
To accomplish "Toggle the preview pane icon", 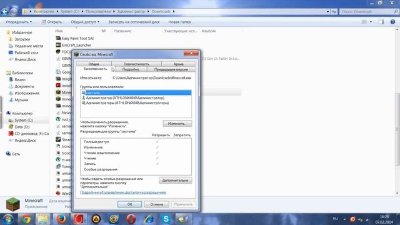I will [x=381, y=22].
